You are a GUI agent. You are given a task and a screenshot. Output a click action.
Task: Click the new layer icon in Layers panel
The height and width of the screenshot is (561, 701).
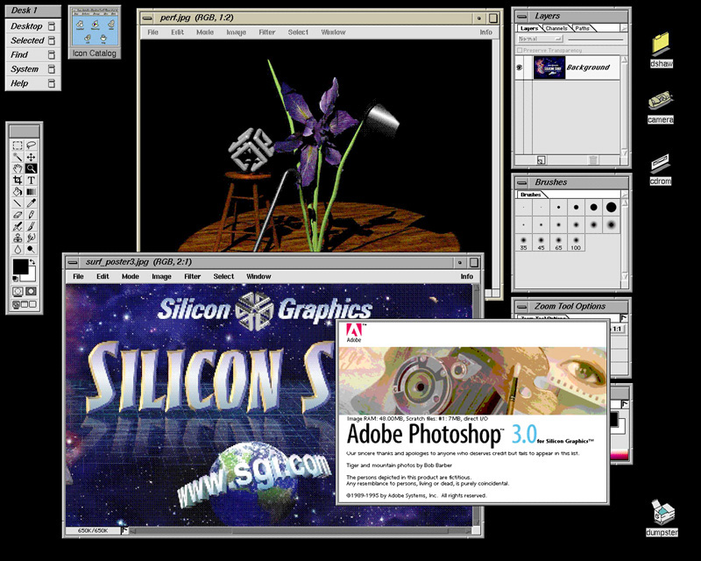click(541, 160)
